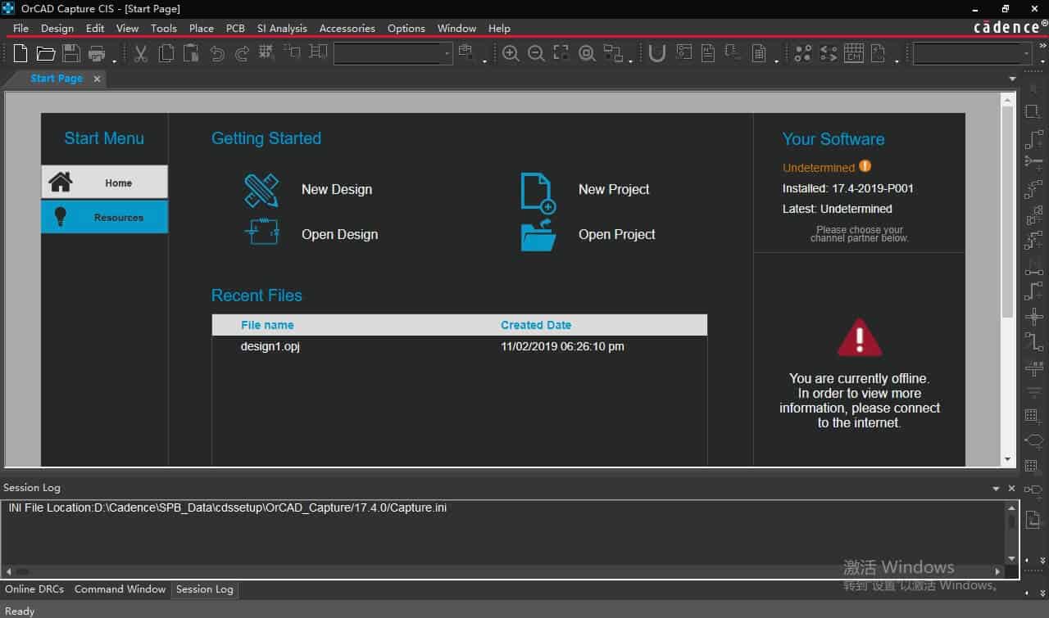
Task: Open the Session Log panel options arrow
Action: [x=996, y=489]
